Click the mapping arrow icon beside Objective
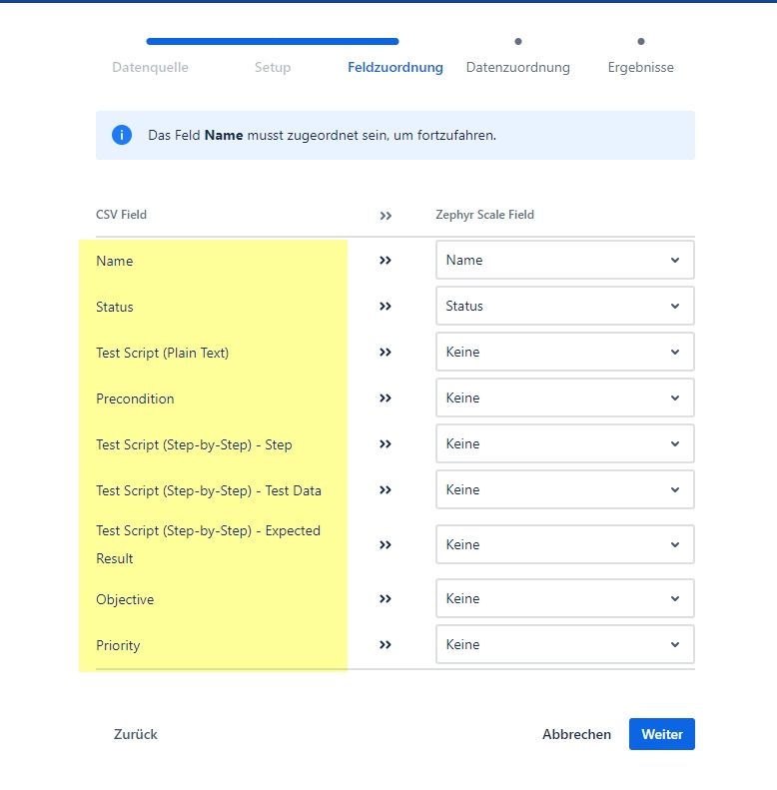This screenshot has width=777, height=790. point(386,599)
